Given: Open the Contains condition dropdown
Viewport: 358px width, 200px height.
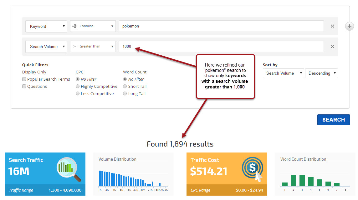Looking at the screenshot, I should pyautogui.click(x=93, y=26).
